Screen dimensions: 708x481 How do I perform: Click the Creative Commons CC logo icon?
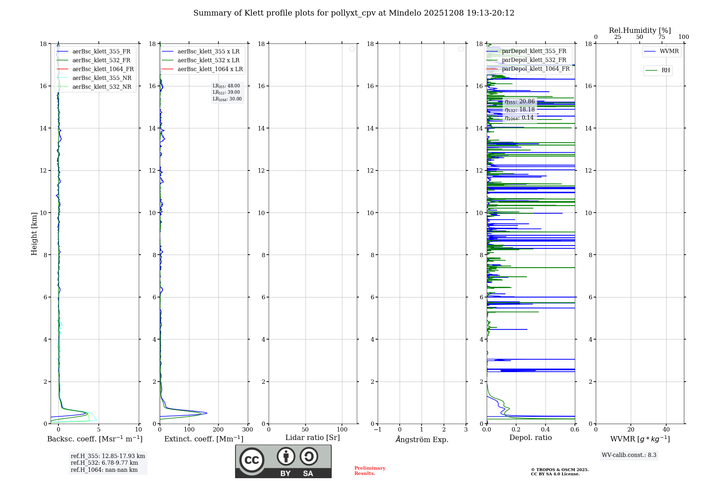252,460
